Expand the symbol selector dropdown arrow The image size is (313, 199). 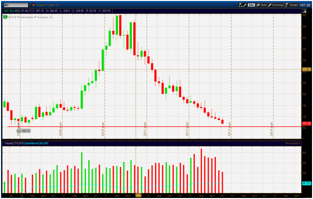(30, 5)
